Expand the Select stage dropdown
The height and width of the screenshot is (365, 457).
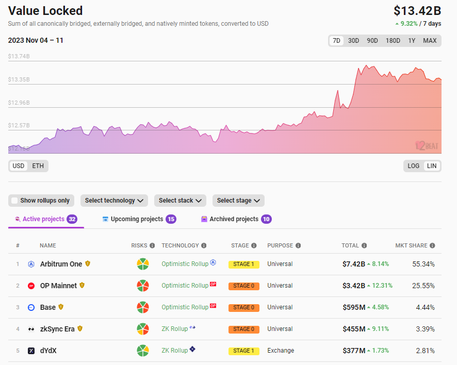tap(238, 201)
